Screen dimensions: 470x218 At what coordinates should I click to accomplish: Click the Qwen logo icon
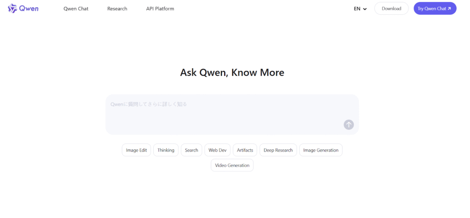tap(12, 9)
